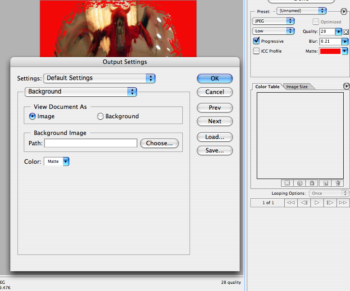Select the Background radio button
350x291 pixels.
100,116
